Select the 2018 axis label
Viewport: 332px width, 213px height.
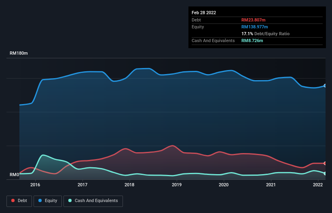[x=129, y=185]
